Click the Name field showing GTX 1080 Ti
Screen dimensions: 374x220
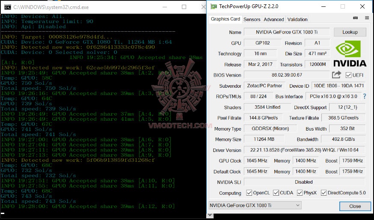(287, 32)
